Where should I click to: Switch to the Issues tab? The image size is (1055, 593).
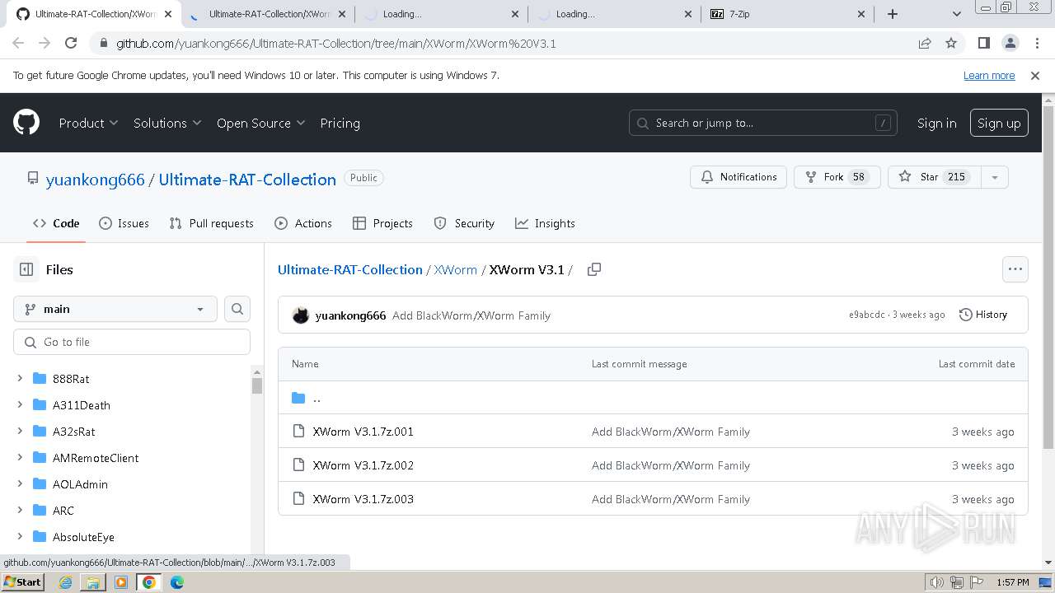point(124,223)
